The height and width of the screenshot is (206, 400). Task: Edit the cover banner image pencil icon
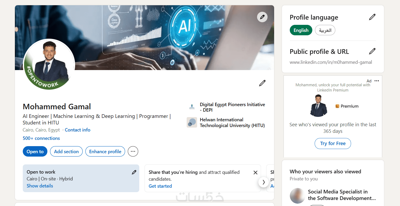tap(262, 17)
